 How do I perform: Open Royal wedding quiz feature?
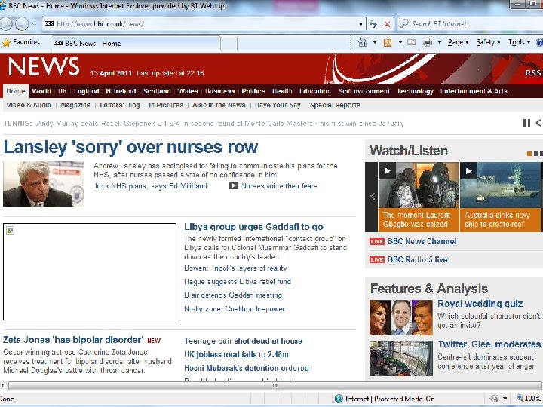[480, 304]
